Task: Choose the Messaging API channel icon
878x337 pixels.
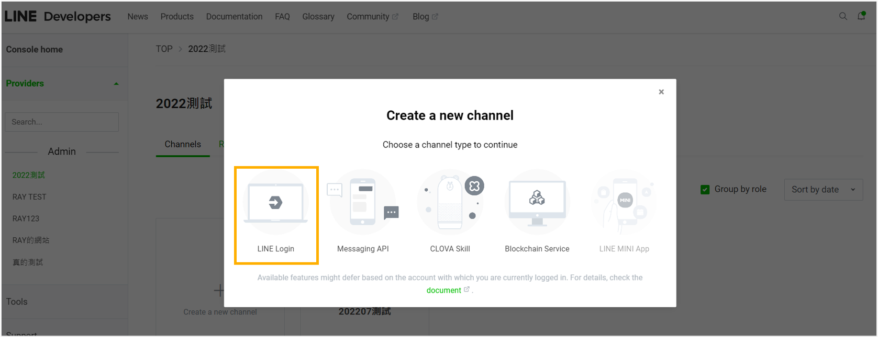Action: pos(363,203)
